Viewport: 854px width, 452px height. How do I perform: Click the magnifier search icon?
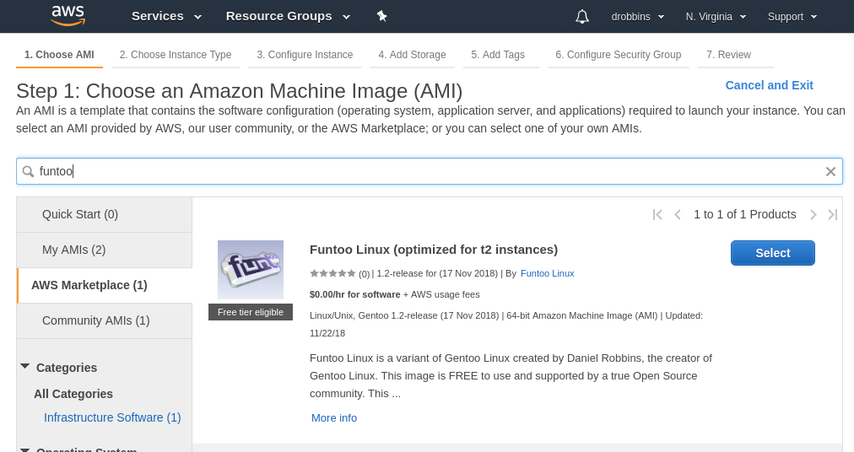[28, 171]
